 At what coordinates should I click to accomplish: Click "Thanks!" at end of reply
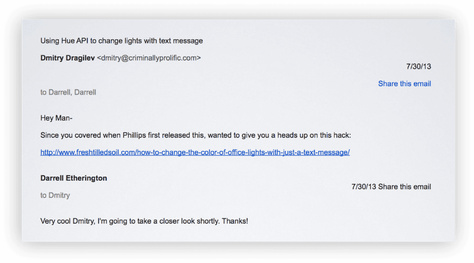click(x=235, y=221)
